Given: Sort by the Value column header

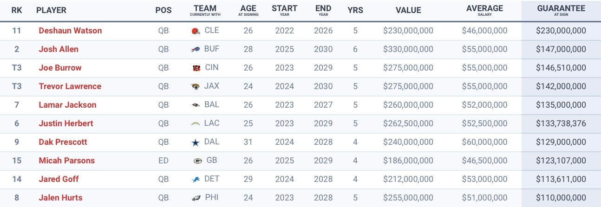Looking at the screenshot, I should (x=408, y=10).
